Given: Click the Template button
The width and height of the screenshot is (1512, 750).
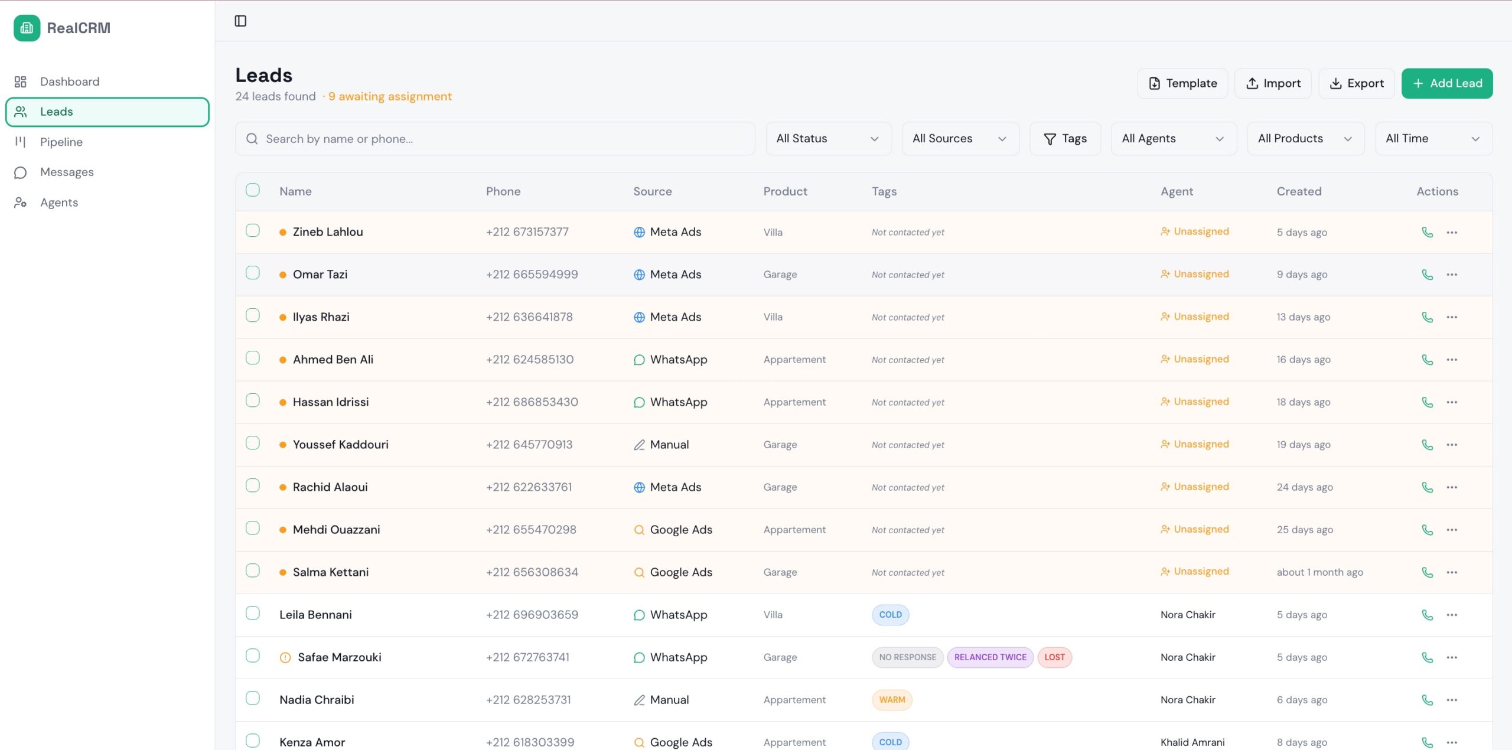Looking at the screenshot, I should click(1182, 83).
